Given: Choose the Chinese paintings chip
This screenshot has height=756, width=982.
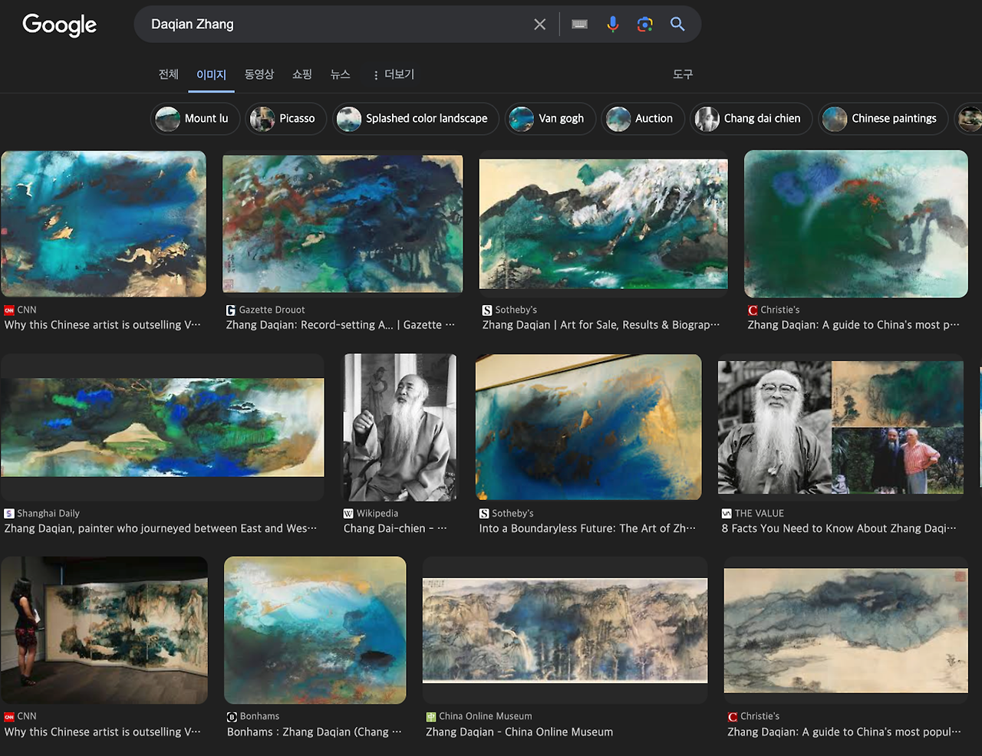Looking at the screenshot, I should tap(882, 119).
